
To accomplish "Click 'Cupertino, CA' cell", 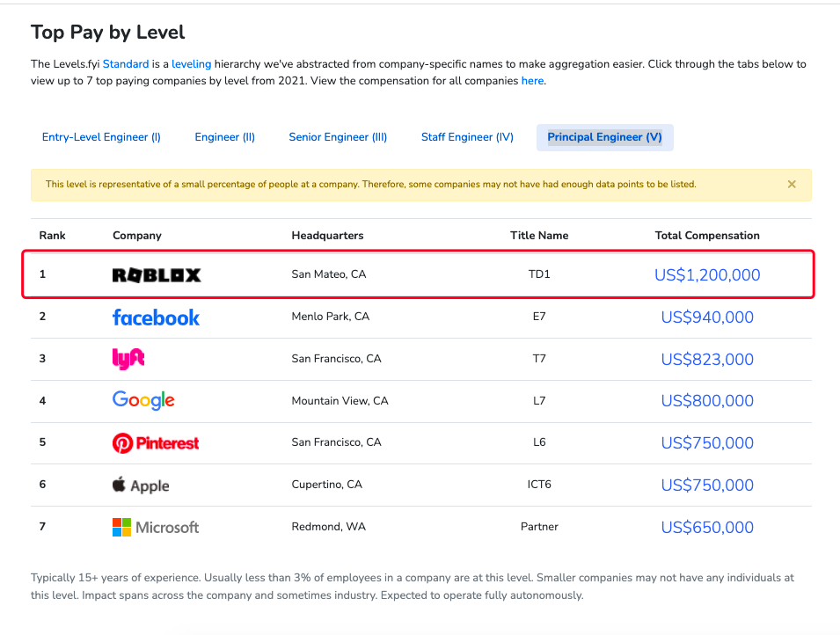I will [327, 485].
